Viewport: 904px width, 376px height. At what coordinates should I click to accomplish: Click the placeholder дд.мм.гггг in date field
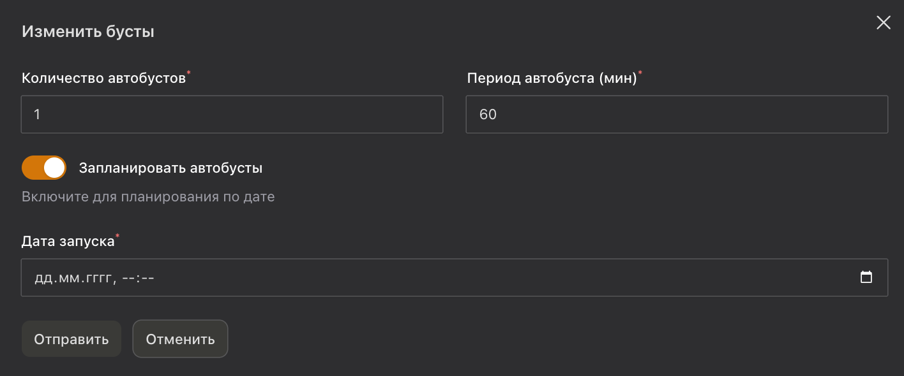[x=94, y=278]
